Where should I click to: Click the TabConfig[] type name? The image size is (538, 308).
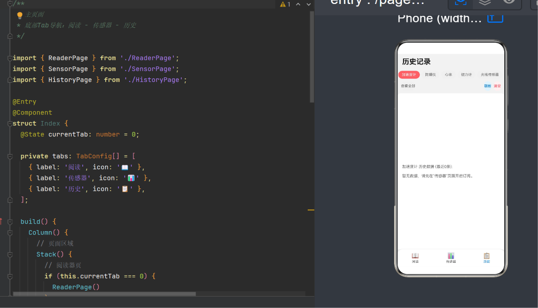(98, 156)
